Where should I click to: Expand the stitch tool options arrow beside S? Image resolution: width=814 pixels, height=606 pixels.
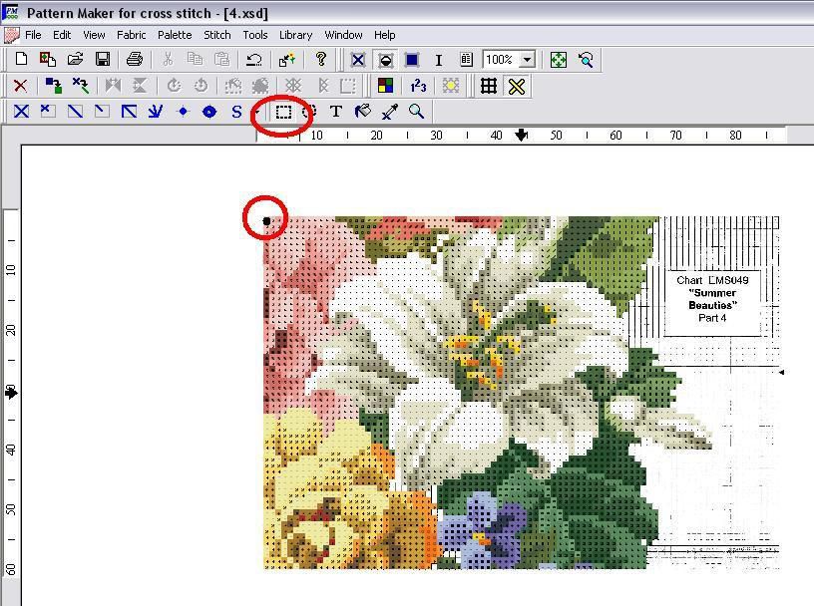pyautogui.click(x=257, y=112)
